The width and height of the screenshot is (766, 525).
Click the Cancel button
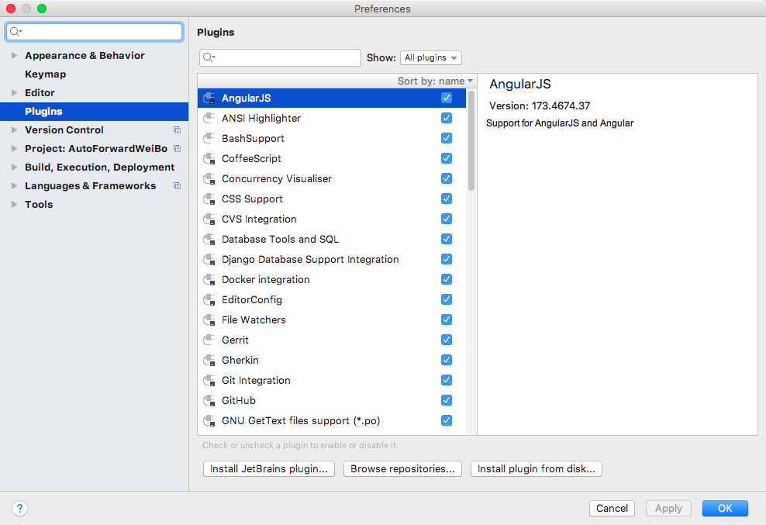coord(612,509)
